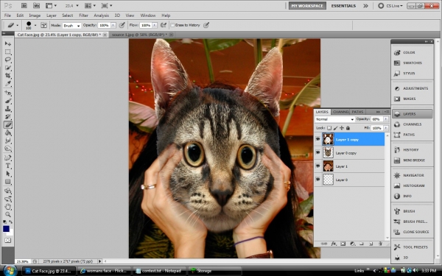Click the MY WORKSPACE button
Screen dimensions: 442x276
pos(307,6)
